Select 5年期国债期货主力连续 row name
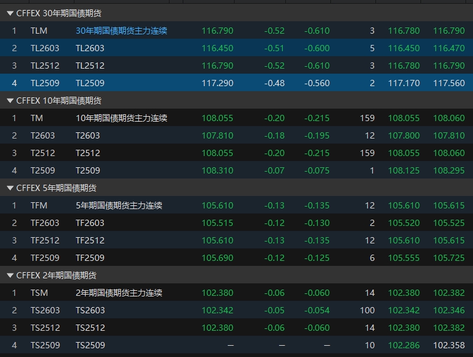The image size is (473, 357). [x=119, y=205]
